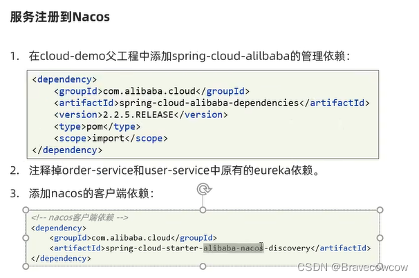Click the right-middle handle of the nacos box

click(380, 238)
